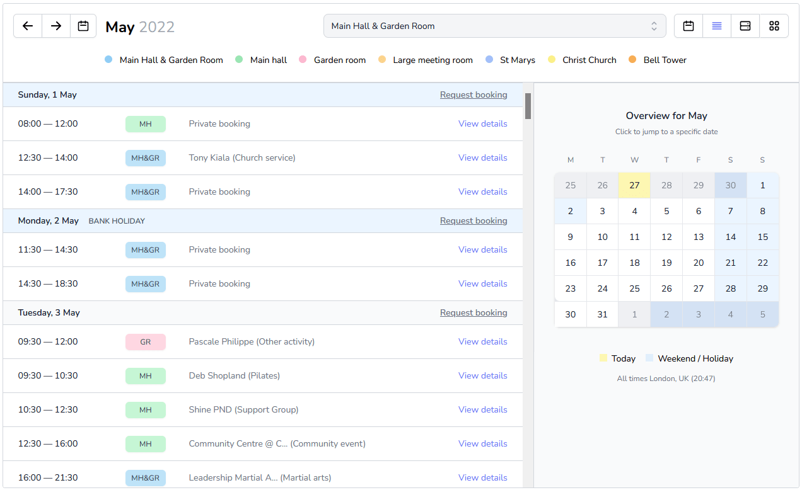Switch to month calendar view icon
The height and width of the screenshot is (490, 802).
pyautogui.click(x=688, y=26)
